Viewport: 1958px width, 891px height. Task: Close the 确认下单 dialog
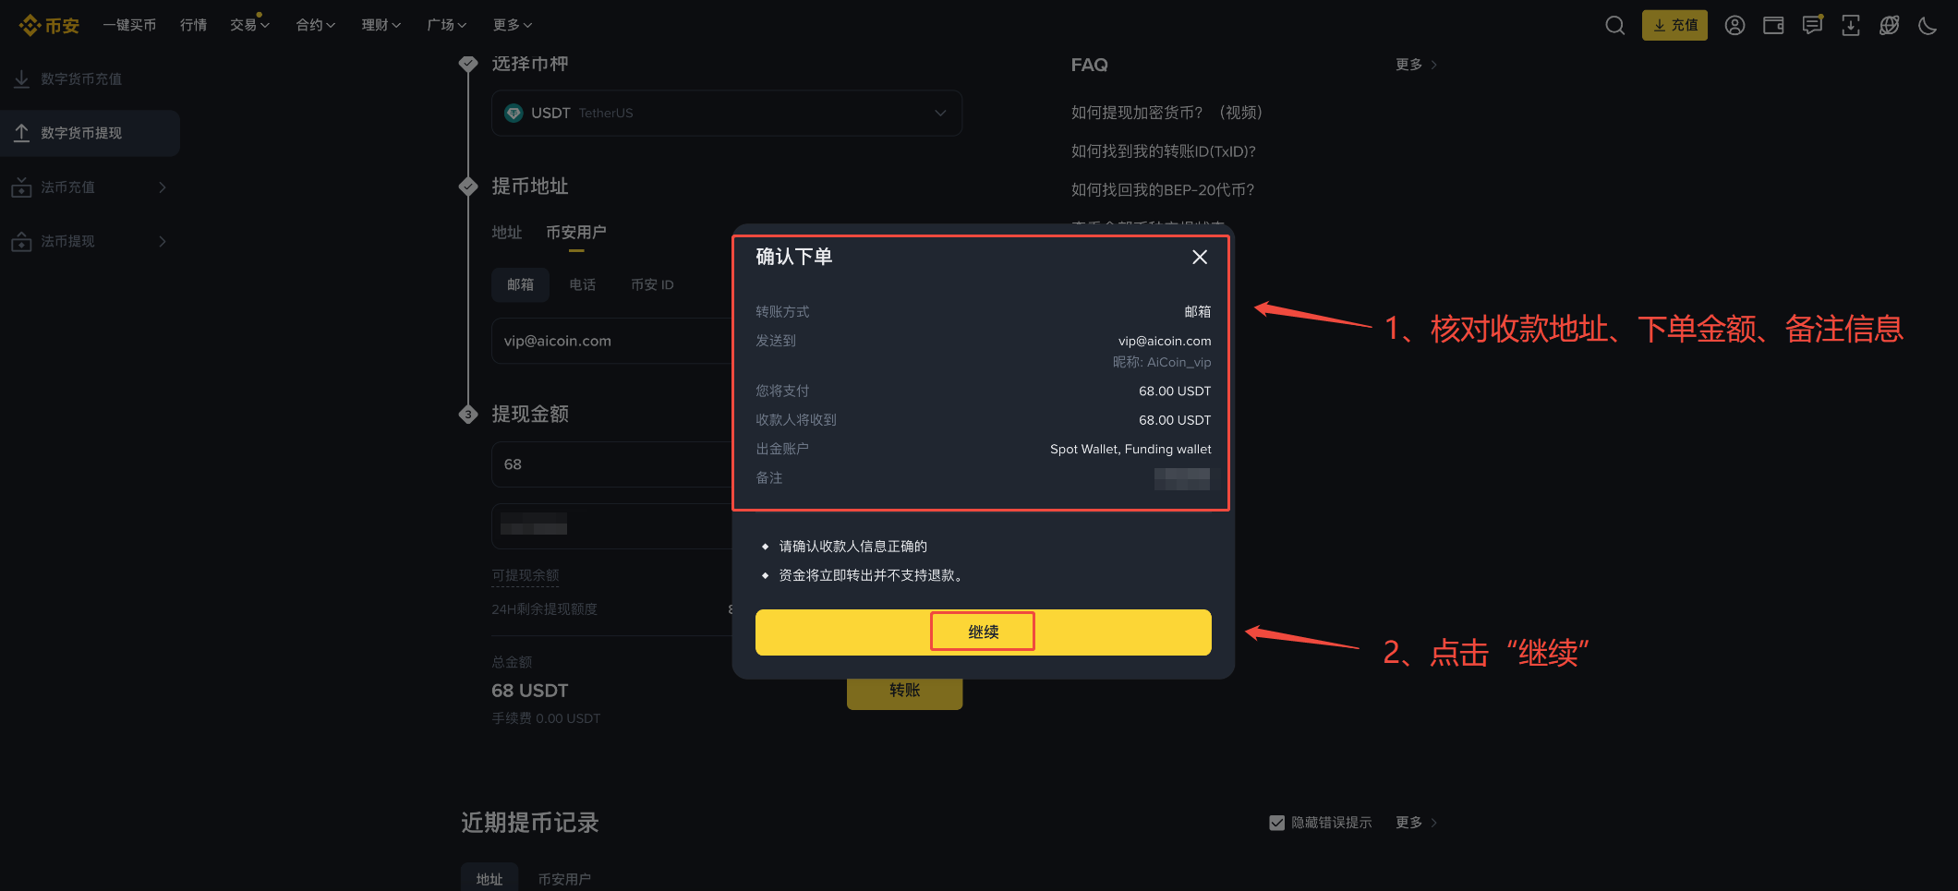(1199, 257)
